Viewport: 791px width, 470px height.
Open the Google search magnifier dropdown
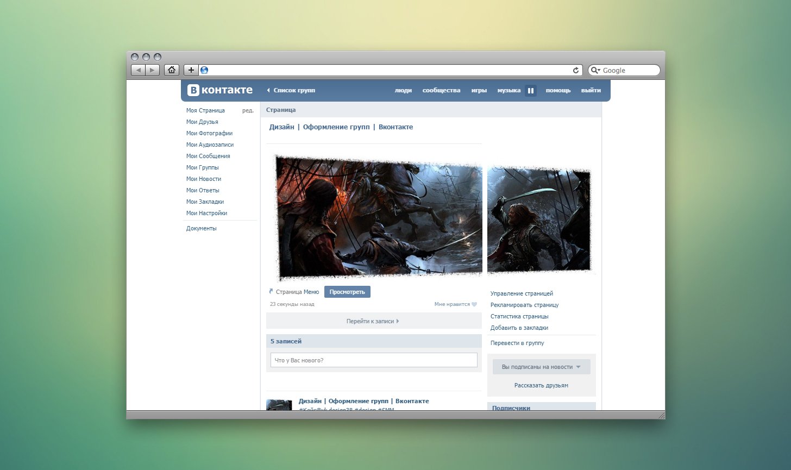pos(596,70)
